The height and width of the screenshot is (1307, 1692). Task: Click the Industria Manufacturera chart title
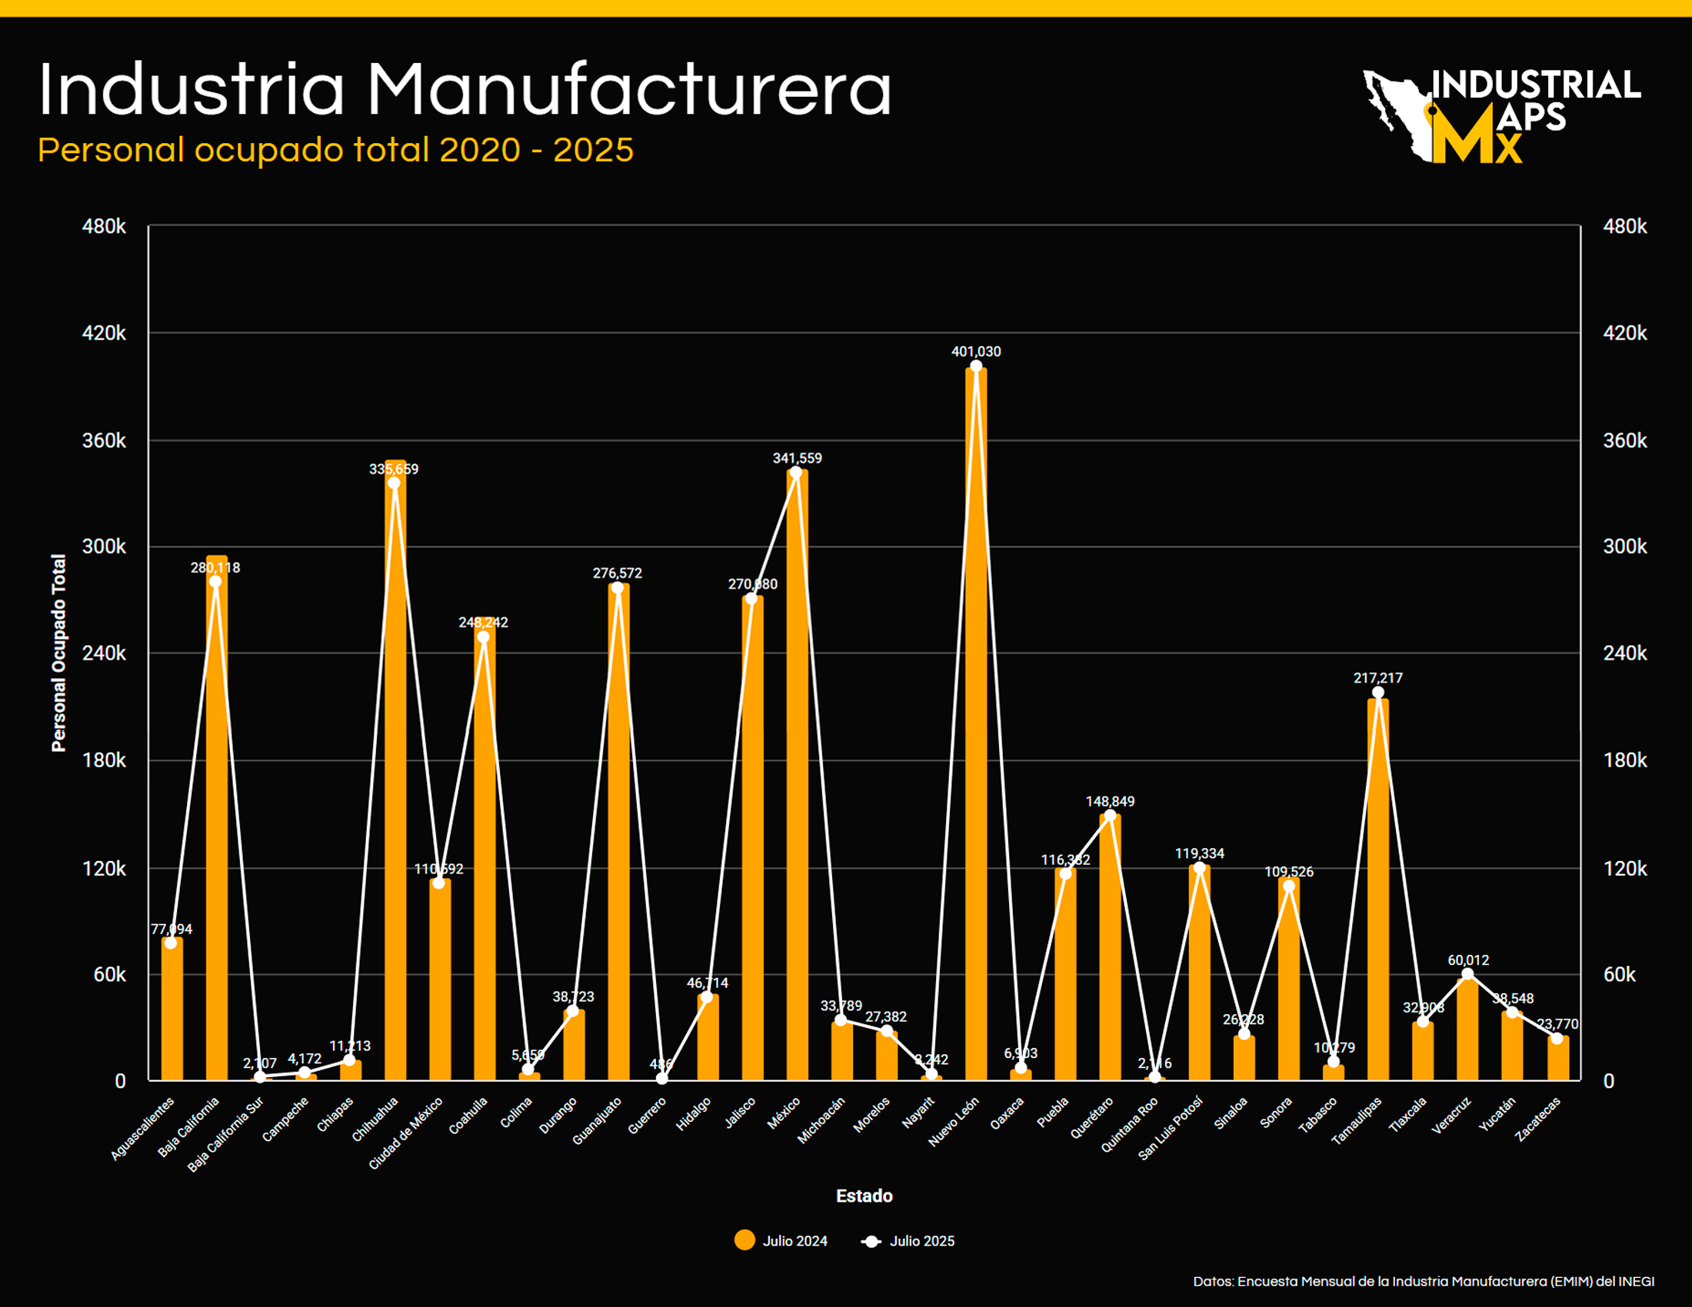point(465,89)
